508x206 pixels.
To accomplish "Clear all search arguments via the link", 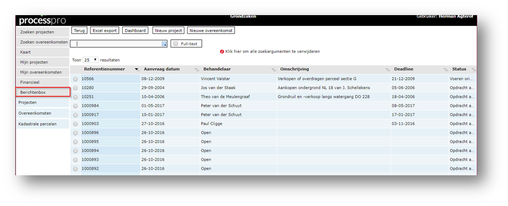I will point(272,51).
